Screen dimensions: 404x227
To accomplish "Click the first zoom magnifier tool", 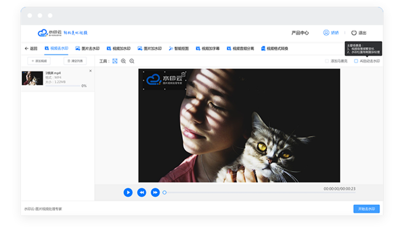I will tap(124, 61).
